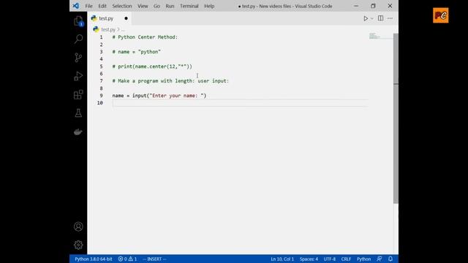Click the feedback icon in status bar
Screen dimensions: 468x263
[379, 259]
